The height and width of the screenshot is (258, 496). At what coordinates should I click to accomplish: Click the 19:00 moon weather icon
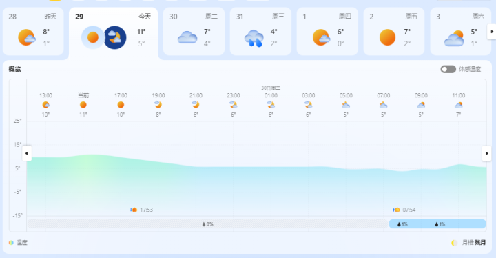click(158, 105)
